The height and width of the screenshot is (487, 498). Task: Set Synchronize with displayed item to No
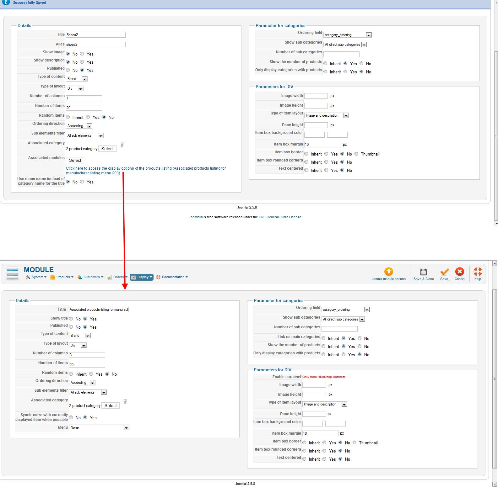[x=71, y=417]
